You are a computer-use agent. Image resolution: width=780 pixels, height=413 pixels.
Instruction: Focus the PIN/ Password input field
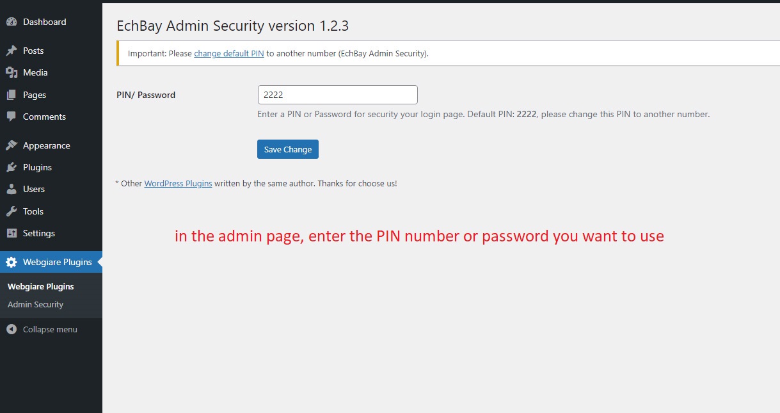(x=337, y=95)
